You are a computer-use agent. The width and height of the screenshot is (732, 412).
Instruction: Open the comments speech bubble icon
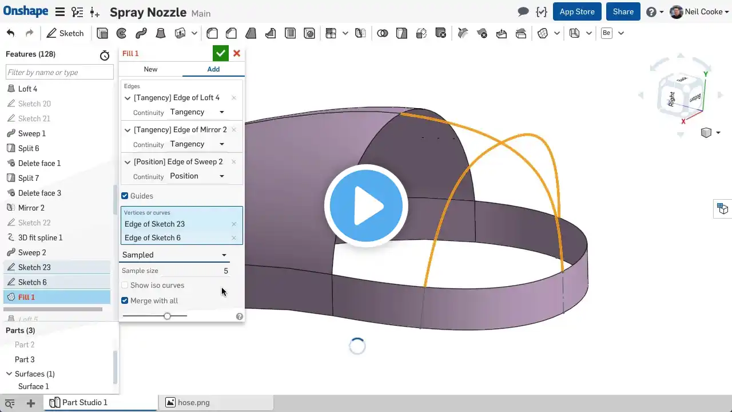[523, 11]
